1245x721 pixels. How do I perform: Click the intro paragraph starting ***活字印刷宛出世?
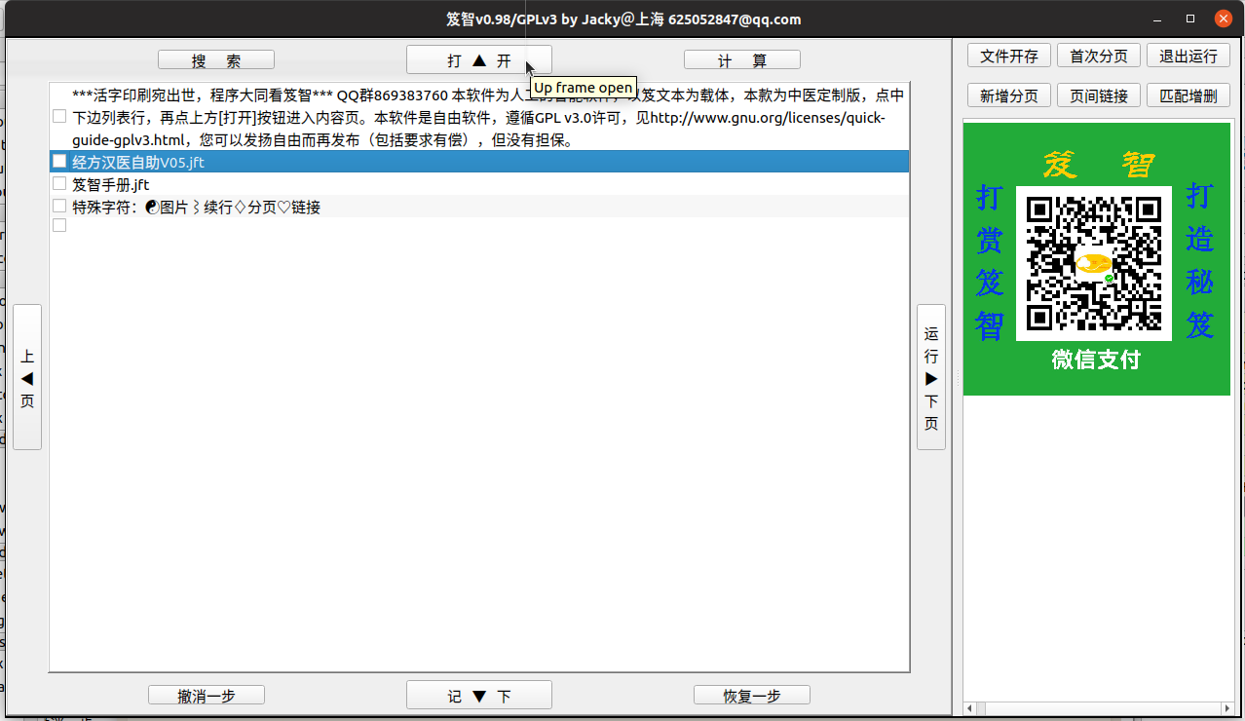click(488, 118)
